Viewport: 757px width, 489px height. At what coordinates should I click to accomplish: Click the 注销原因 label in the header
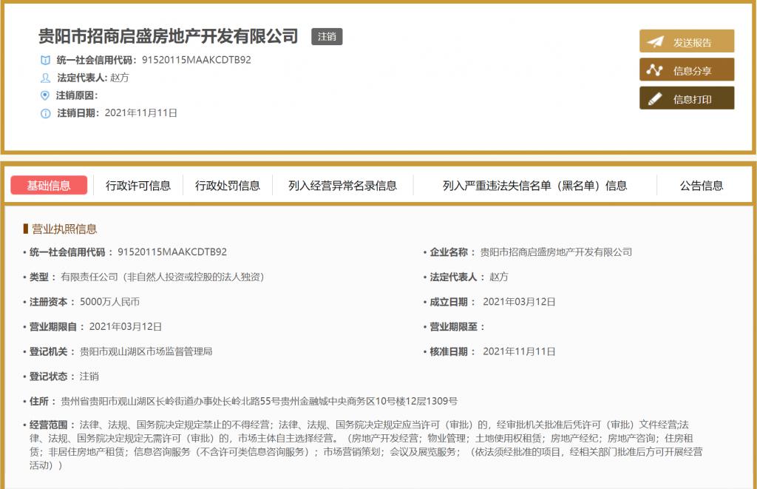[76, 95]
